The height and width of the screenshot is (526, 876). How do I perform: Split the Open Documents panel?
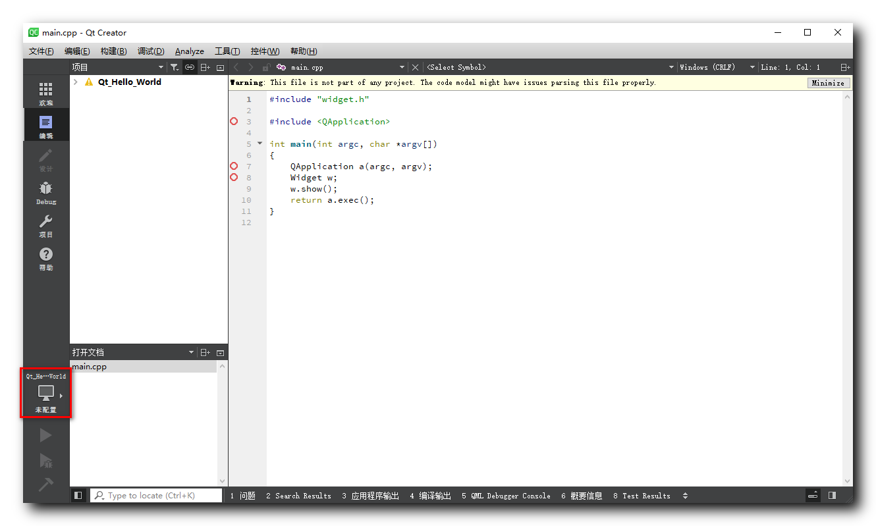pos(205,352)
